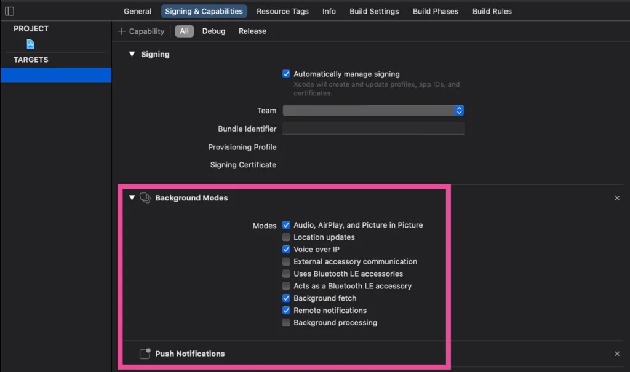Remove the Background Modes capability
Screen dimensions: 630x372
tap(617, 198)
